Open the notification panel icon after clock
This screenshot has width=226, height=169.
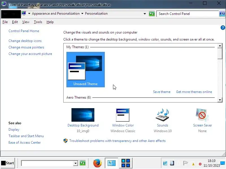(223, 163)
